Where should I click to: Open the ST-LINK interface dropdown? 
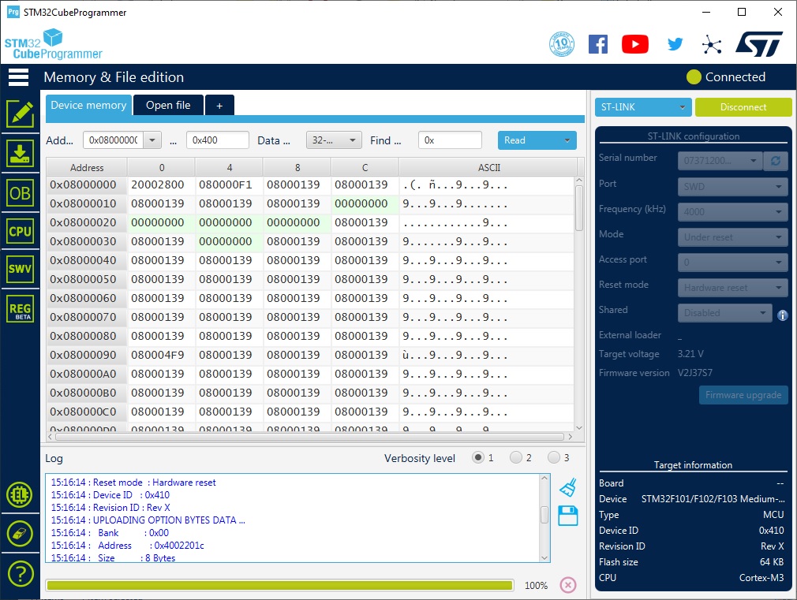(x=643, y=107)
